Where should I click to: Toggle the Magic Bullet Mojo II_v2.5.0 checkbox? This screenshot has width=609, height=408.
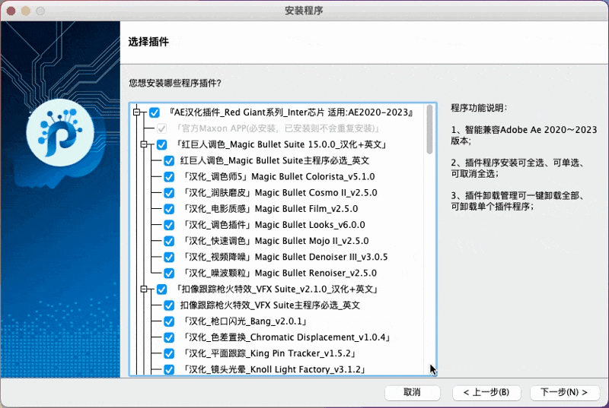169,241
